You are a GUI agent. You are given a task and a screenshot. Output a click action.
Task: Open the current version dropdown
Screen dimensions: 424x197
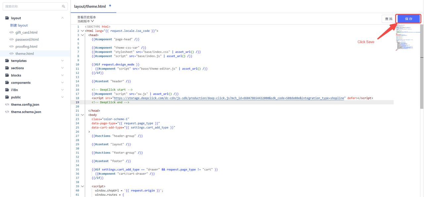click(x=85, y=21)
